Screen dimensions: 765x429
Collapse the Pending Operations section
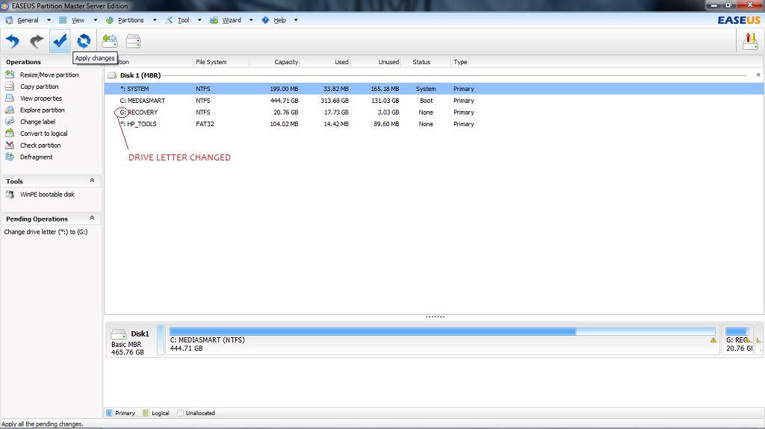[x=92, y=218]
